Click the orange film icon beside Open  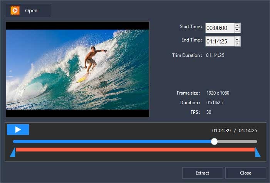[15, 10]
